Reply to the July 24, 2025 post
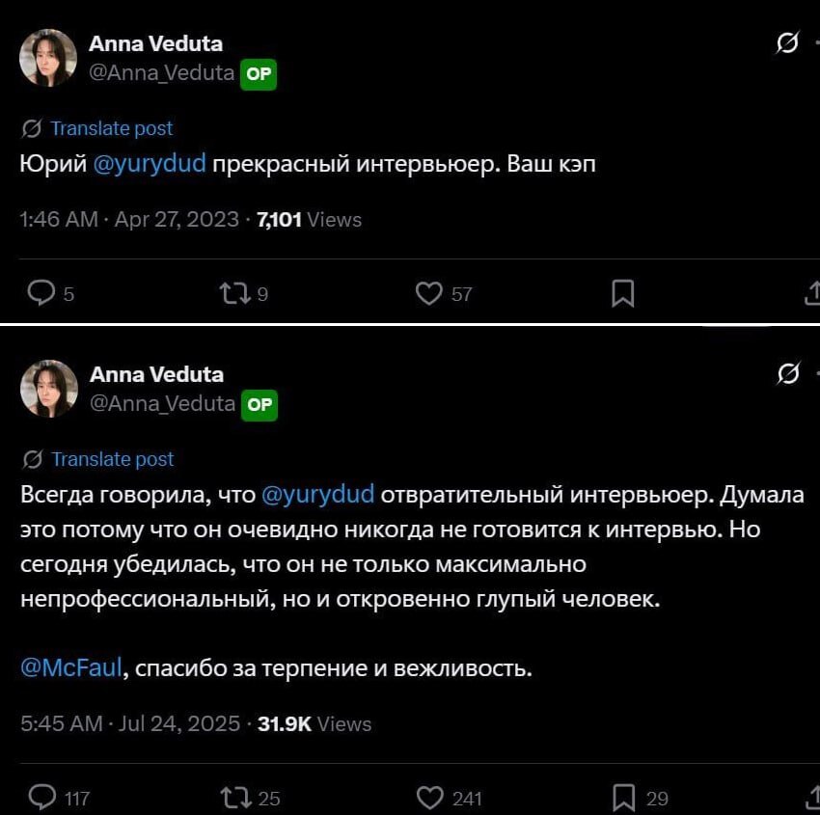The height and width of the screenshot is (815, 820). 42,797
